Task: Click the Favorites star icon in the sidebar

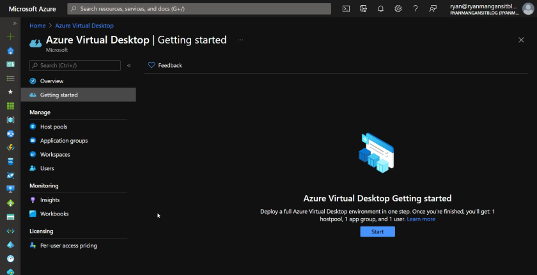Action: 11,92
